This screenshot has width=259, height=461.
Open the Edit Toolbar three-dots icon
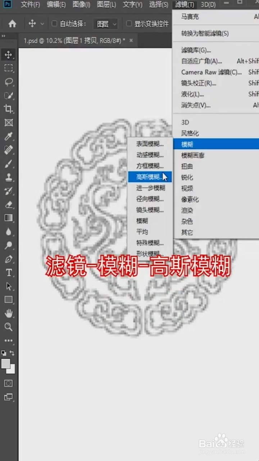pyautogui.click(x=8, y=341)
